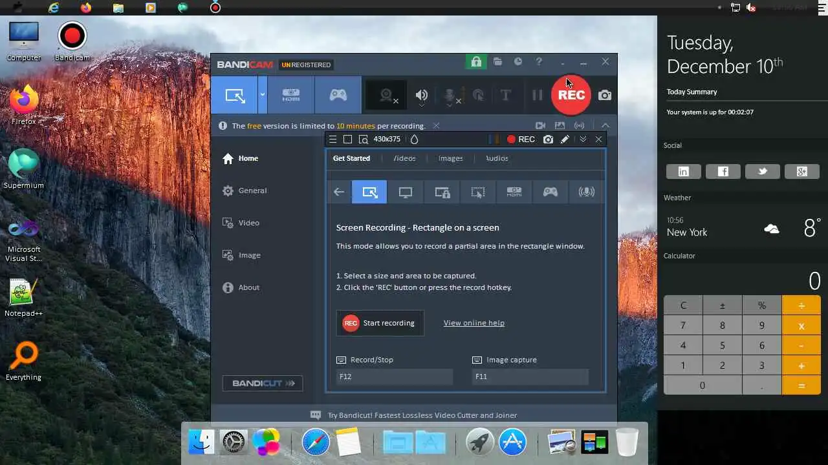
Task: Open the Firefox icon on the top bar
Action: [x=86, y=8]
